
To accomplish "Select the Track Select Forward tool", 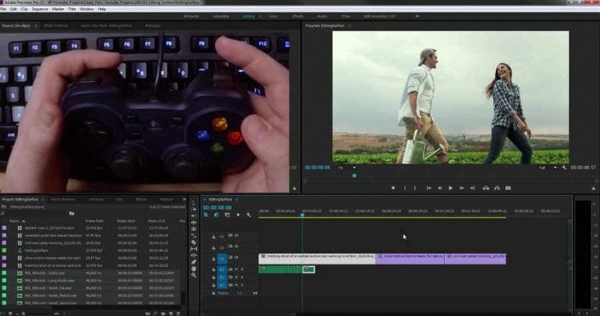I will [x=193, y=209].
